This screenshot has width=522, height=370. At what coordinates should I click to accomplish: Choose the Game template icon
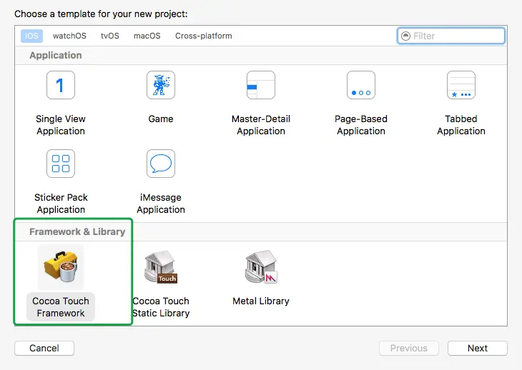pyautogui.click(x=161, y=85)
